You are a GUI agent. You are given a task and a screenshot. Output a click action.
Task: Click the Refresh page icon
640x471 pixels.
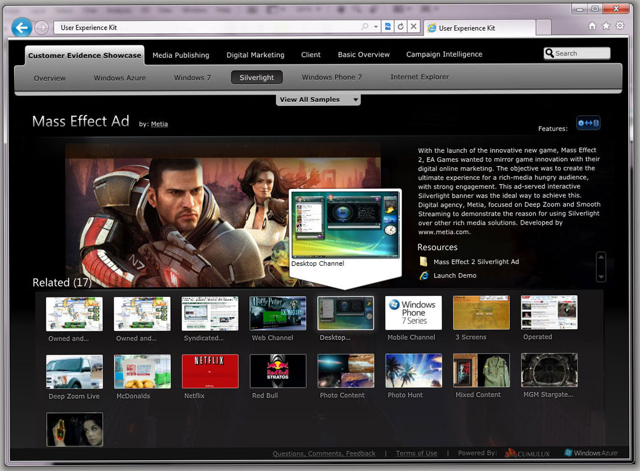coord(401,27)
